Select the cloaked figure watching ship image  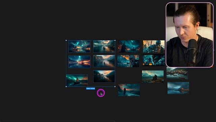point(129,46)
